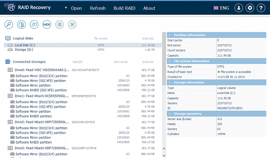Image resolution: width=270 pixels, height=160 pixels.
Task: Open settings gear icon
Action: pos(250,8)
